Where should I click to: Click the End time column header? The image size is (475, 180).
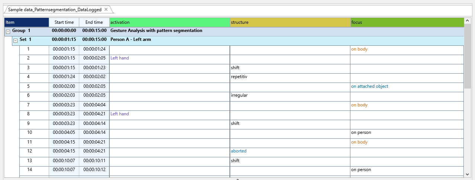(x=94, y=22)
